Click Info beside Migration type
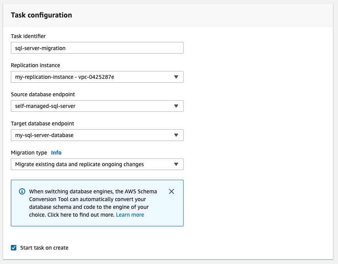Screen dimensions: 338x264 pyautogui.click(x=56, y=153)
